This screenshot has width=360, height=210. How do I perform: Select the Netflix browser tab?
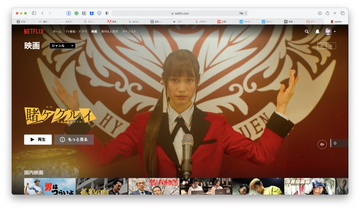coord(336,22)
